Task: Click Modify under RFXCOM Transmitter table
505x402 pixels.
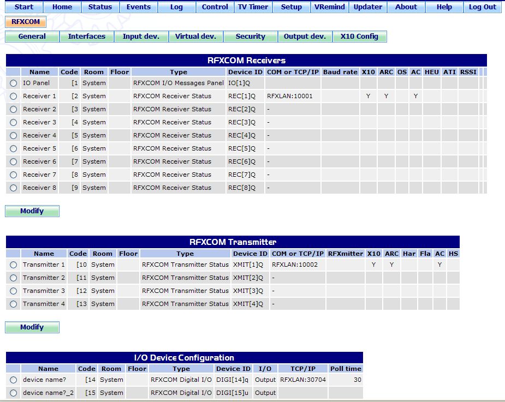Action: [32, 327]
